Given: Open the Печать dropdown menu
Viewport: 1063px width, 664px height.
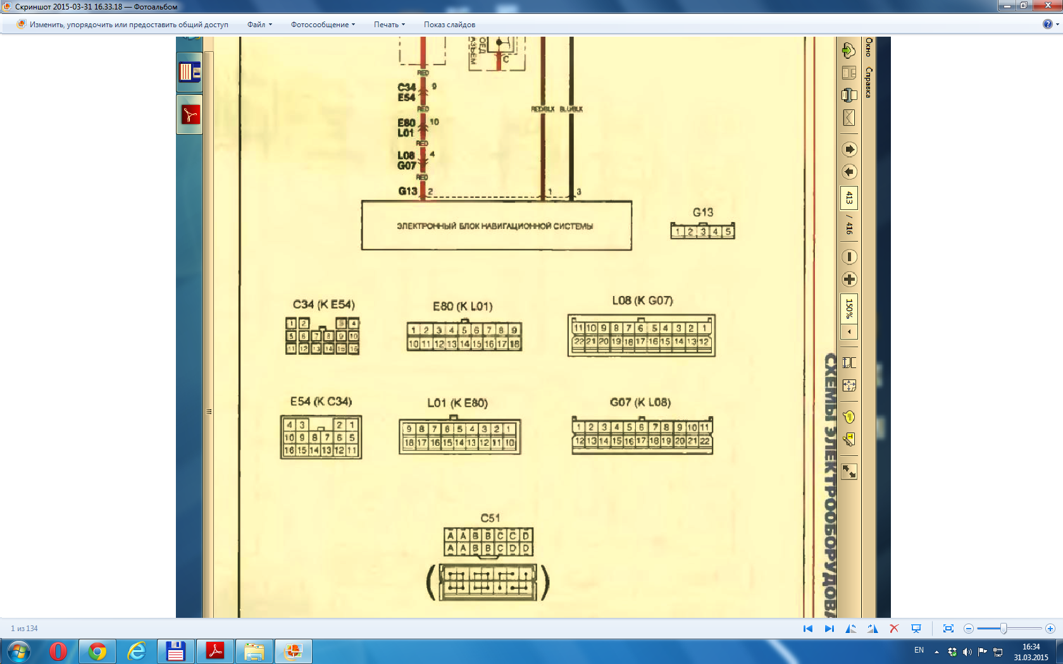Looking at the screenshot, I should tap(389, 25).
